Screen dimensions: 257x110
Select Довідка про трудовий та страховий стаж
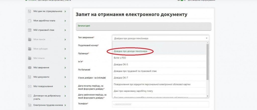click(135, 71)
